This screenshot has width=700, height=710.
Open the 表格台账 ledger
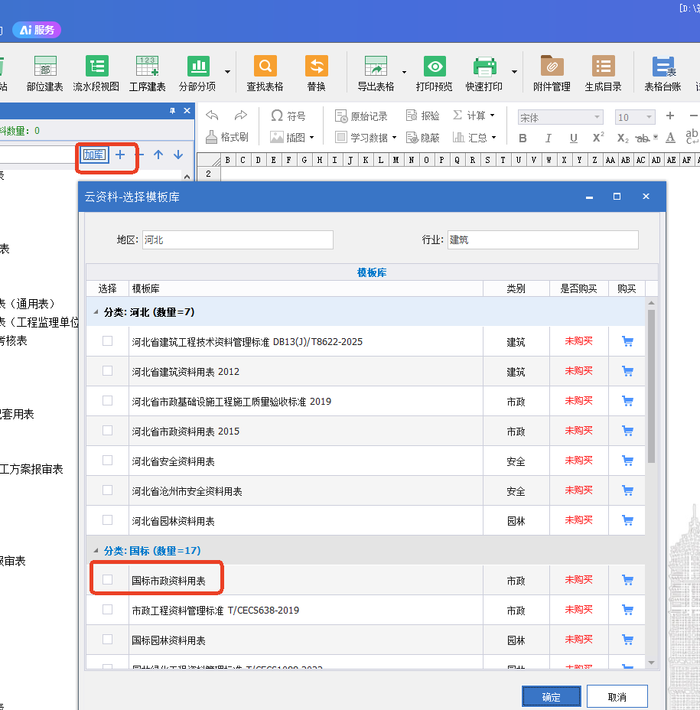(x=663, y=73)
